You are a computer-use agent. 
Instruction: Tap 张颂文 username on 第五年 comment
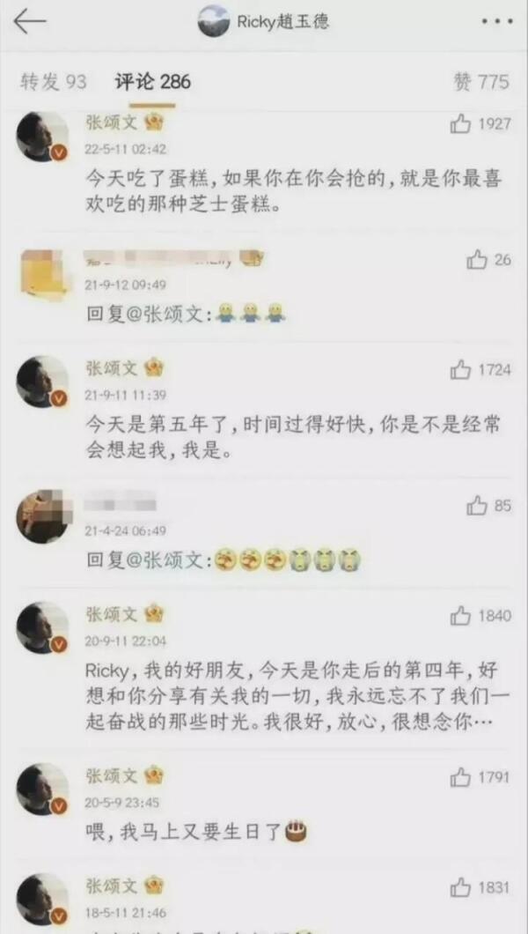[x=112, y=368]
